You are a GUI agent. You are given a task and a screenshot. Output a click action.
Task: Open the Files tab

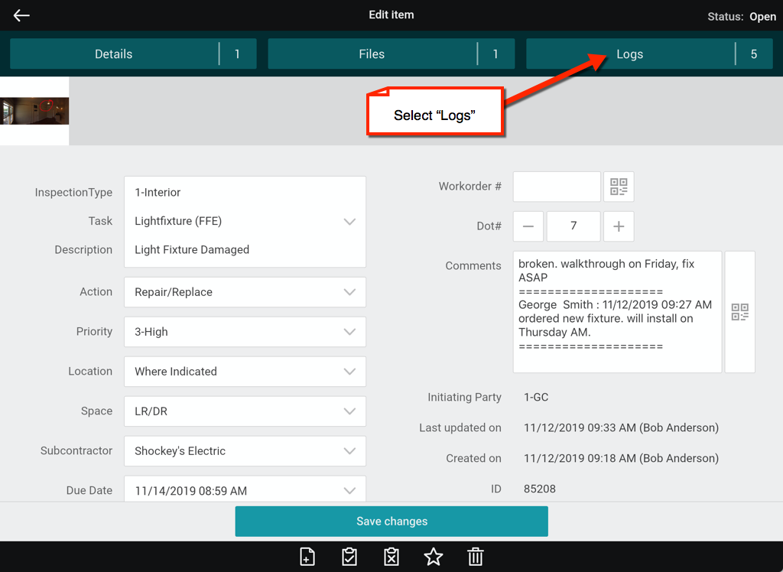click(372, 54)
